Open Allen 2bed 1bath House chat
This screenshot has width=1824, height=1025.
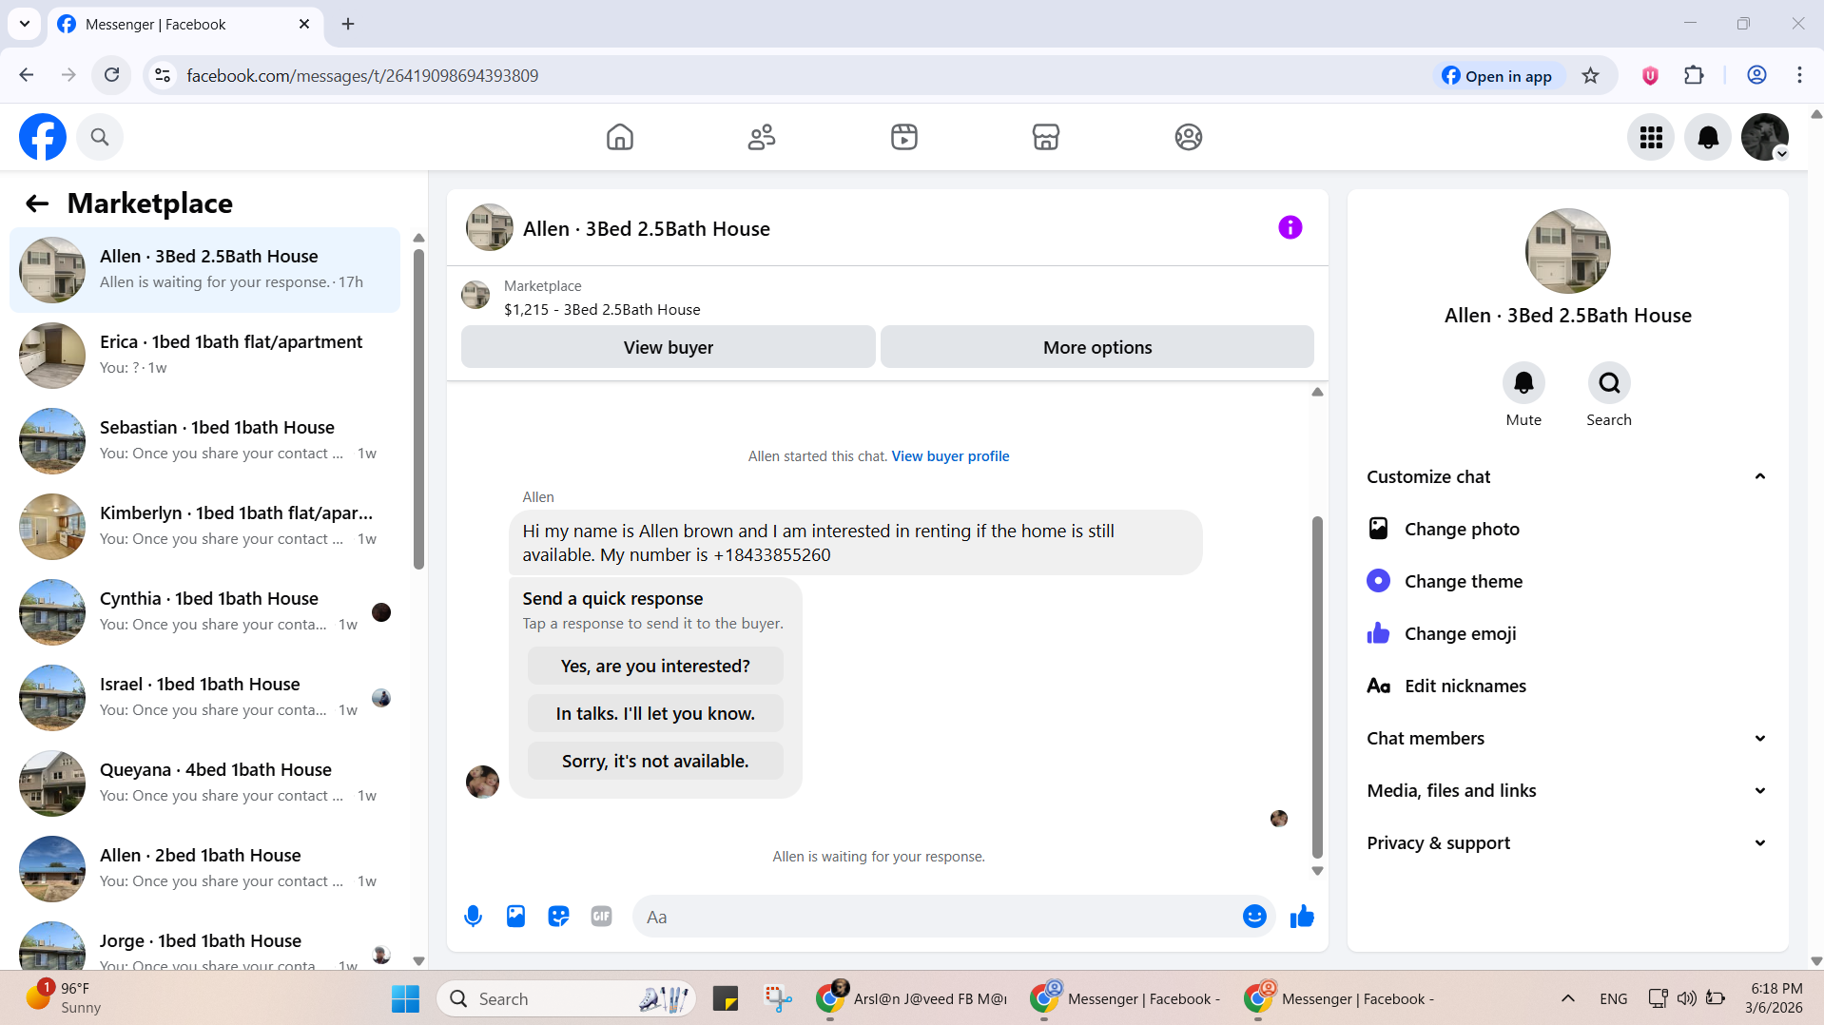[204, 868]
